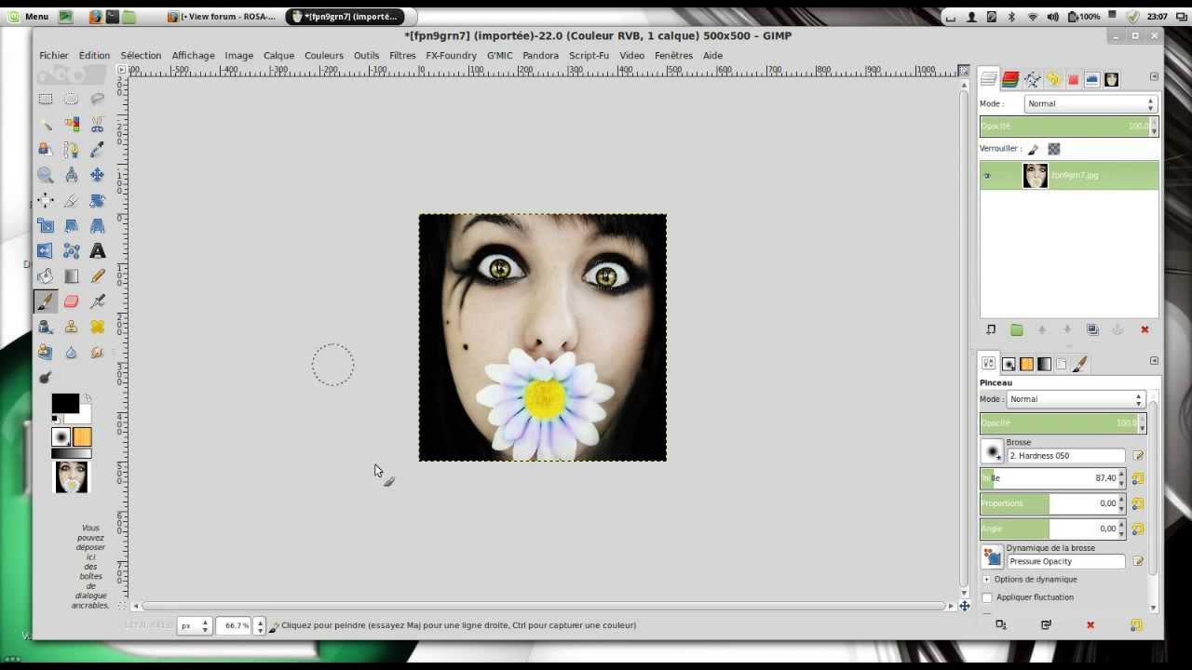Expand Options de dynamique section

coord(986,579)
